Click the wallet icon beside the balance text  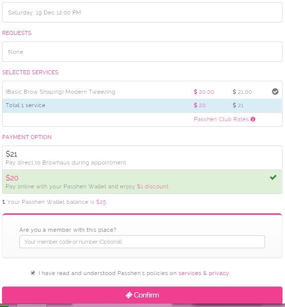[x=3, y=202]
